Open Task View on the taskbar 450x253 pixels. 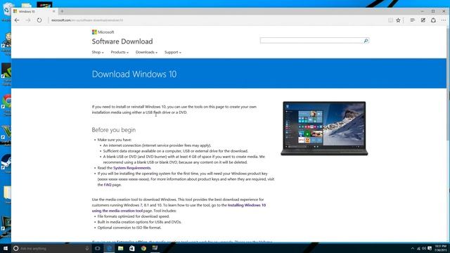pyautogui.click(x=98, y=248)
